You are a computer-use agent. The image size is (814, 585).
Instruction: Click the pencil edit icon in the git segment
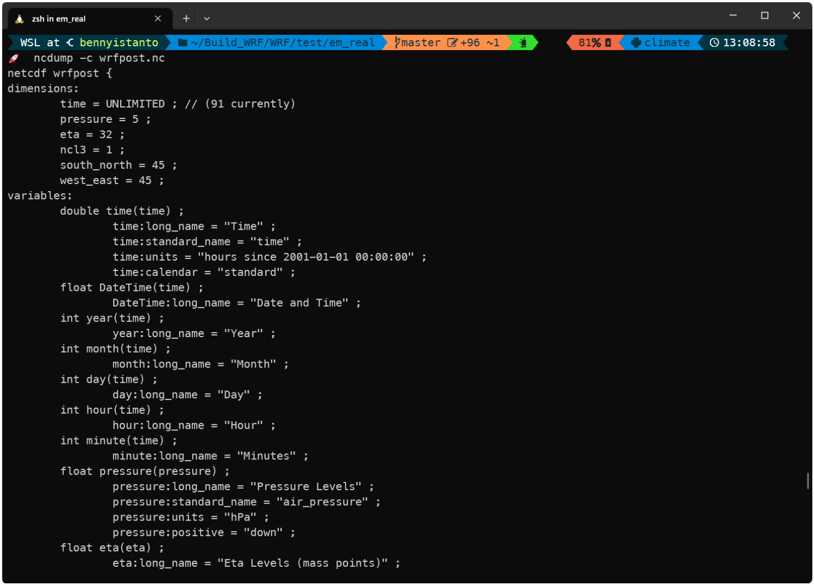453,42
